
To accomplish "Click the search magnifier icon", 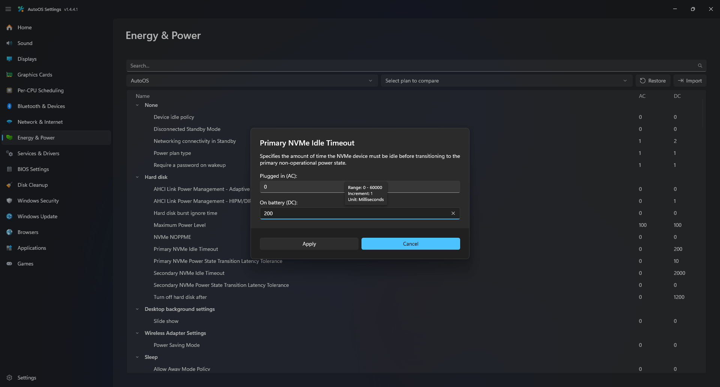I will [x=700, y=66].
